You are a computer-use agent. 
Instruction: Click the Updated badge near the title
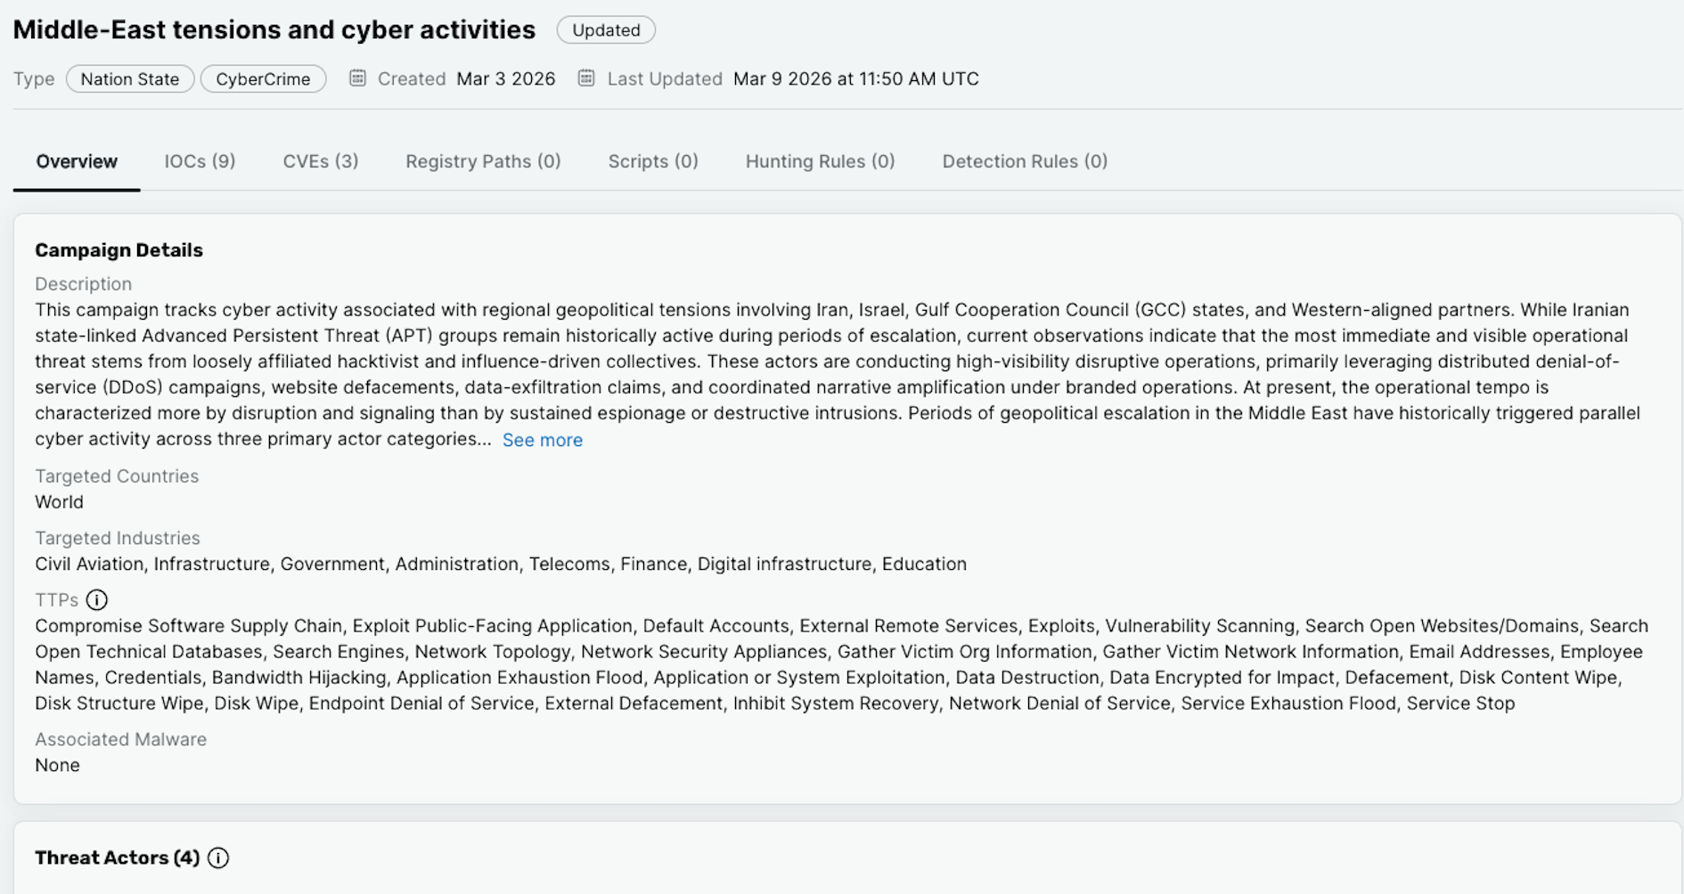tap(606, 29)
